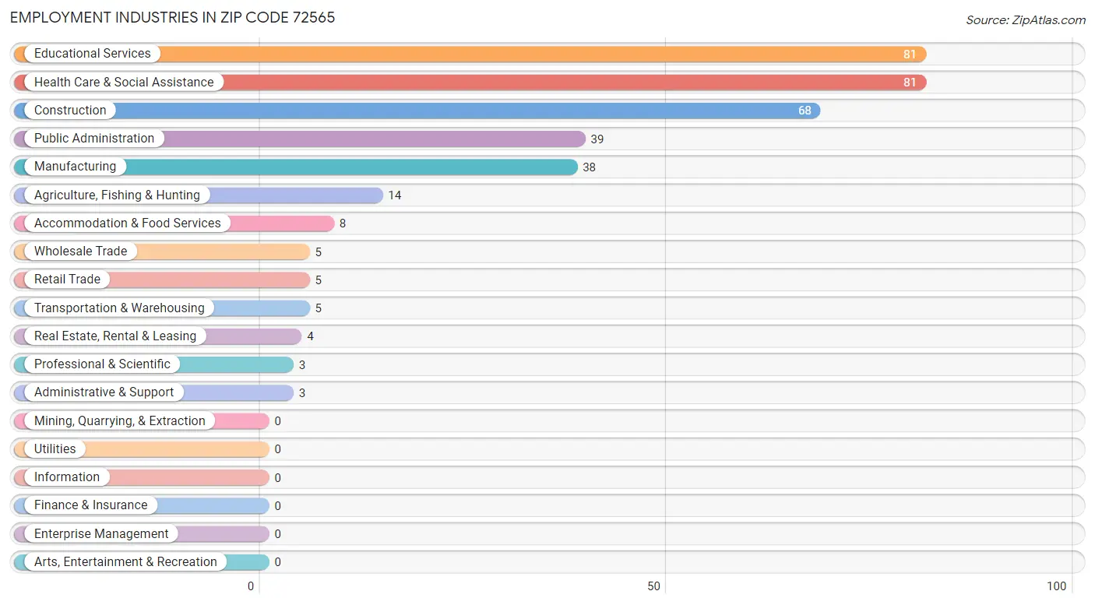1095x605 pixels.
Task: Click the value 4 beside Real Estate bar
Action: tap(310, 336)
